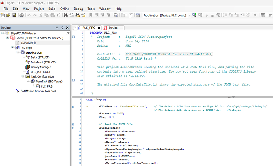Collapse the comment block fold marker in the declaration editor
Screen dimensions: 273x166
(x=74, y=37)
